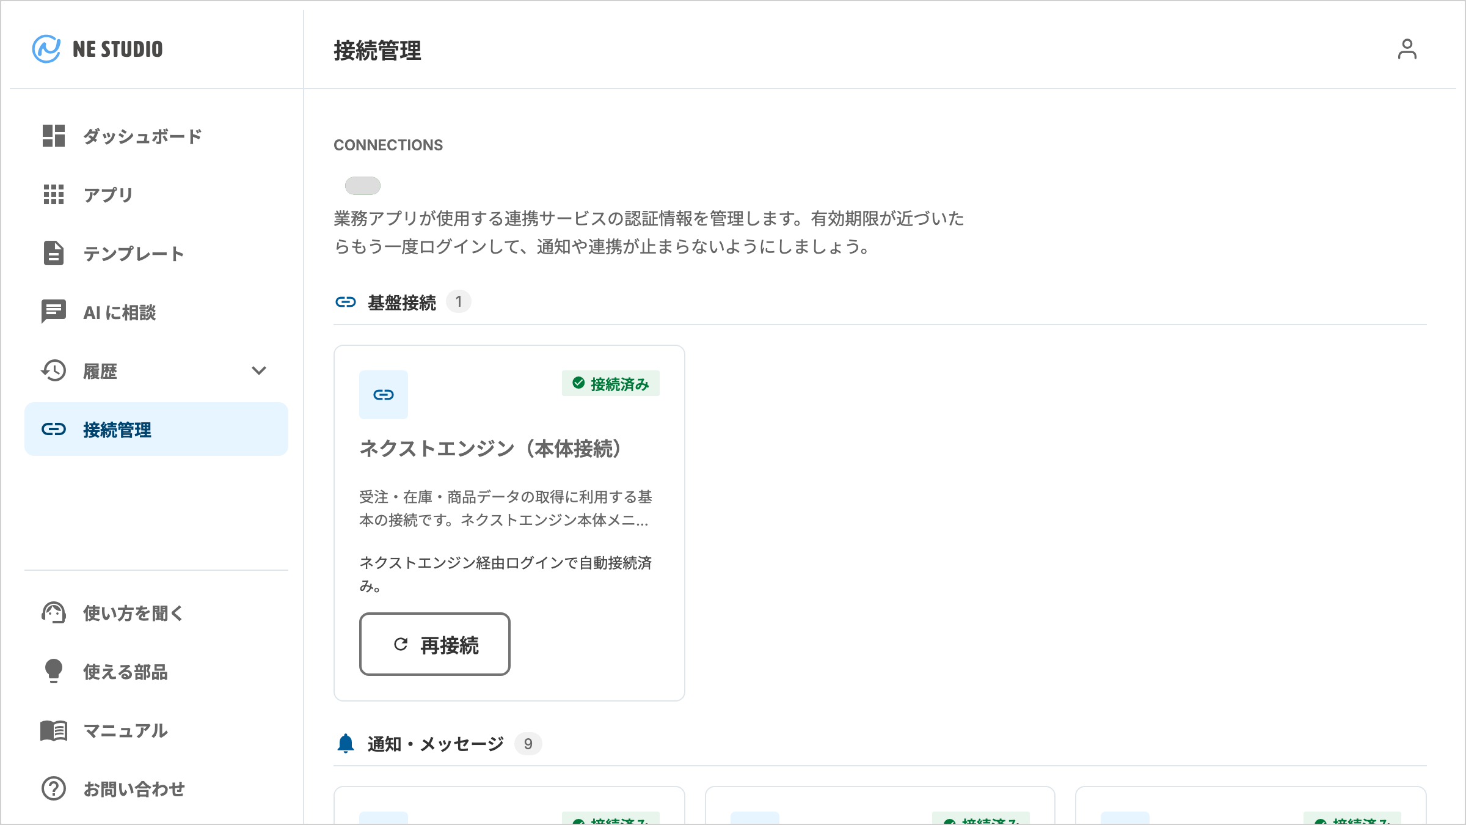Click the lightbulb icon beside 使える部品
1466x825 pixels.
(54, 671)
